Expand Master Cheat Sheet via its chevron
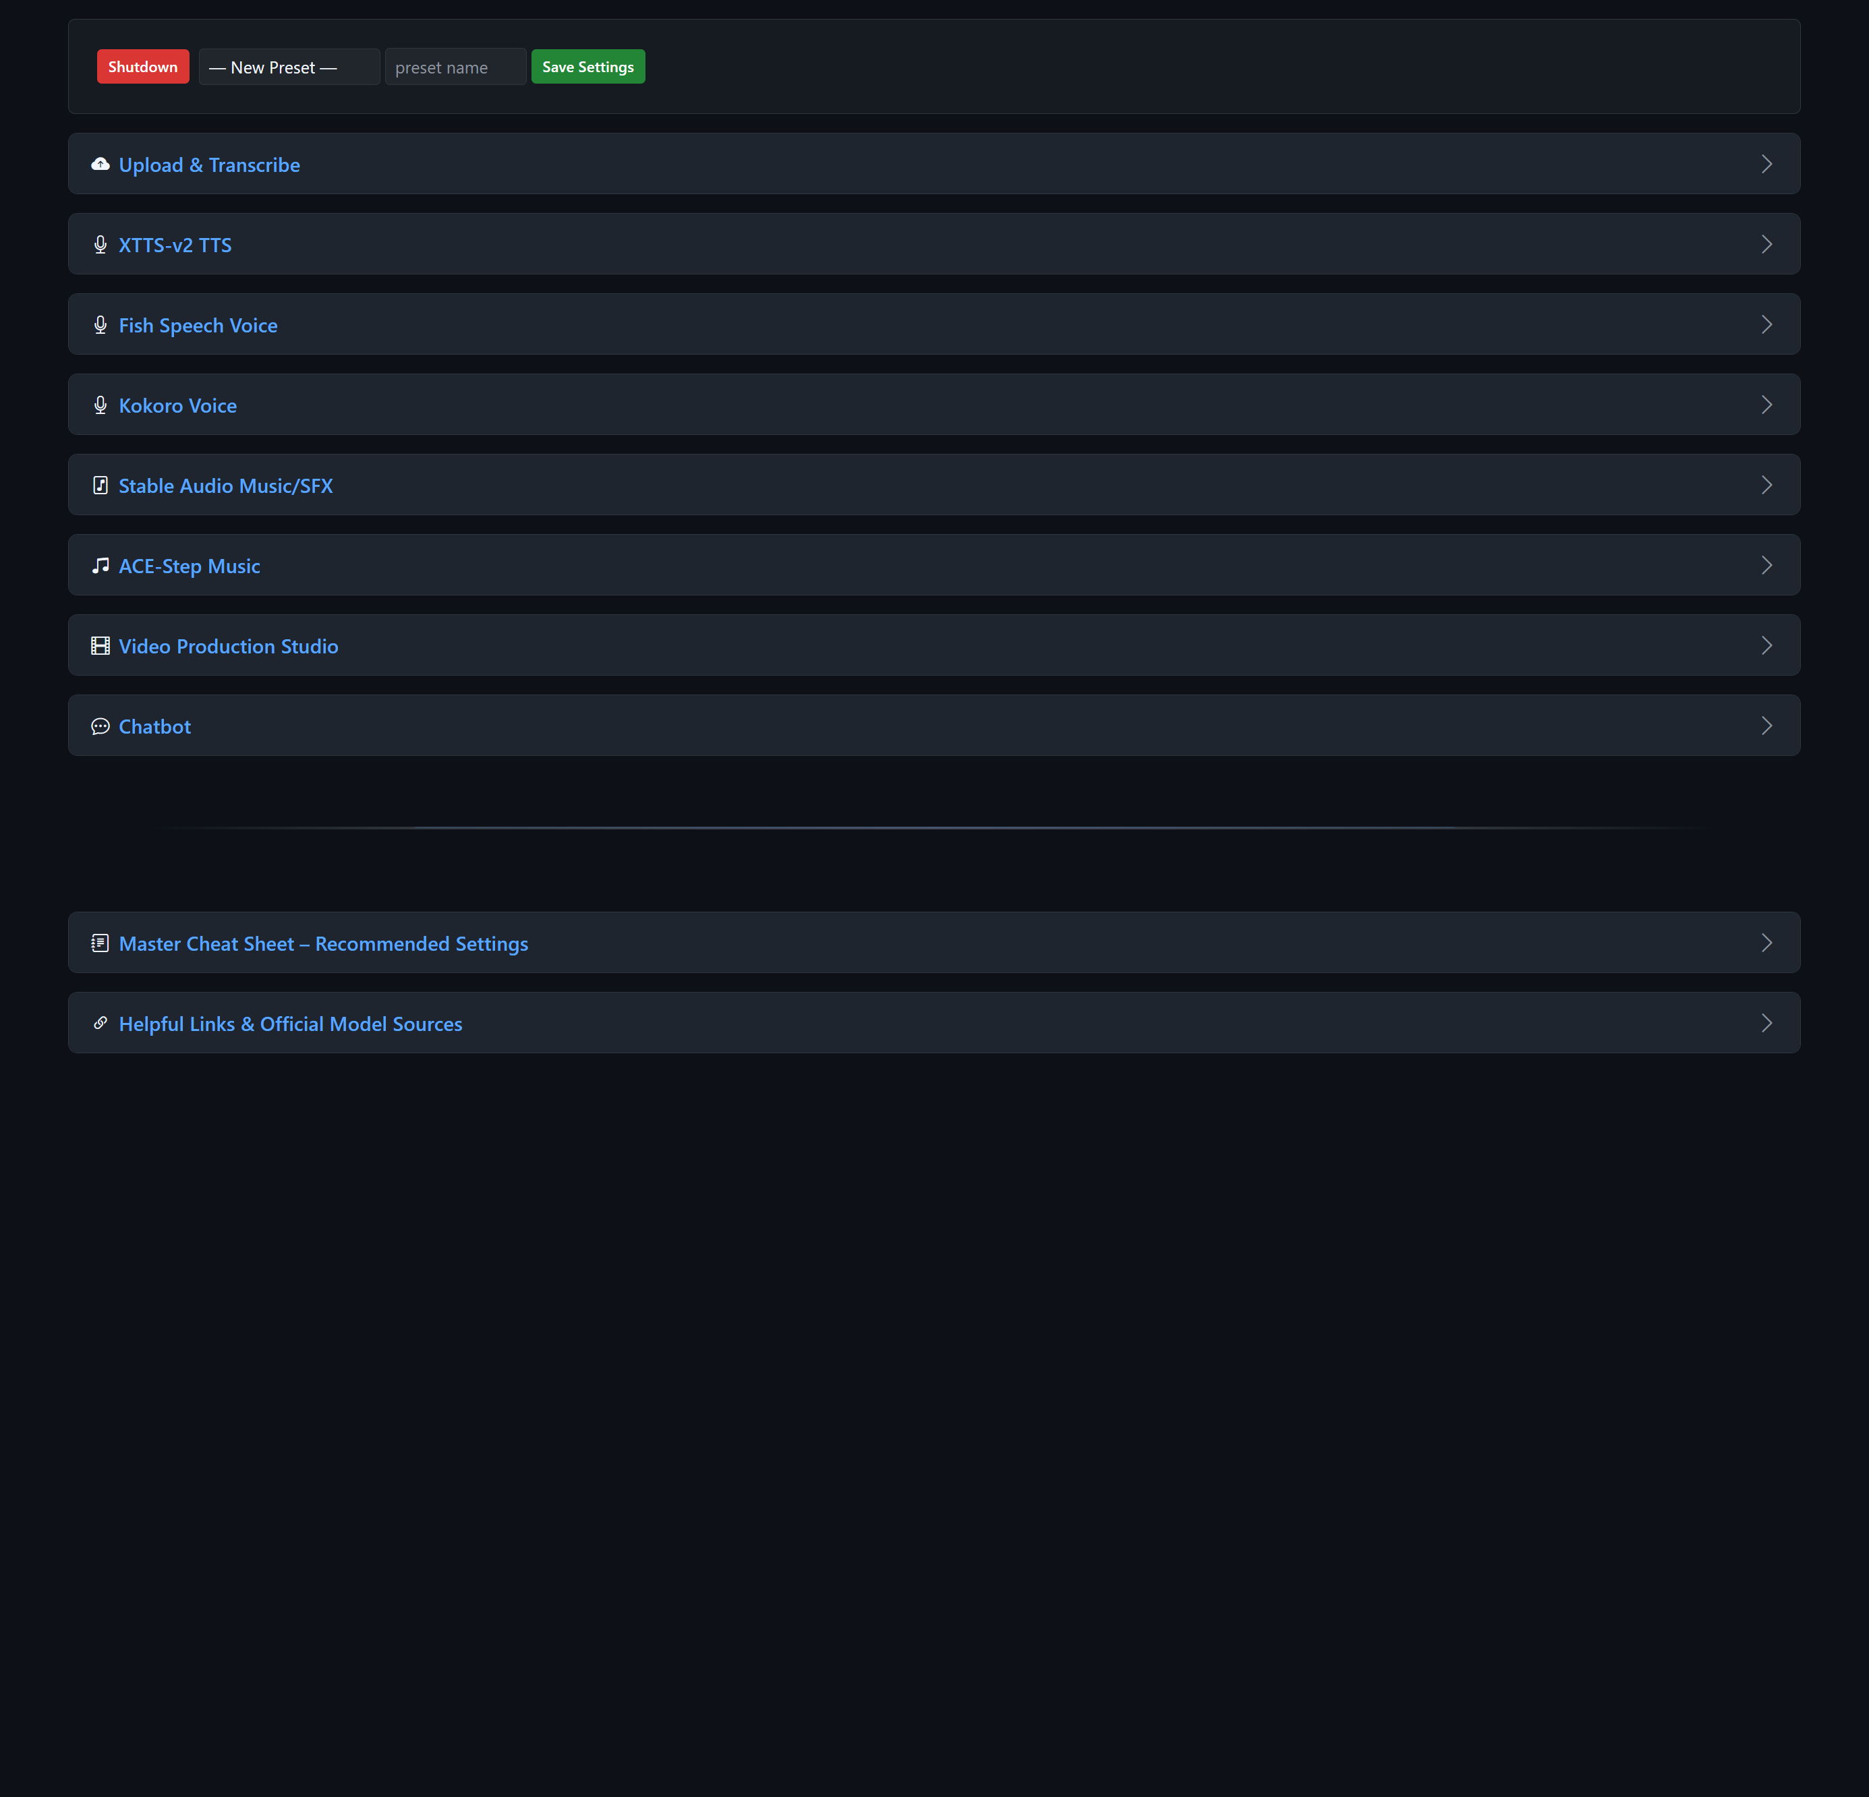Viewport: 1869px width, 1797px height. coord(1766,943)
